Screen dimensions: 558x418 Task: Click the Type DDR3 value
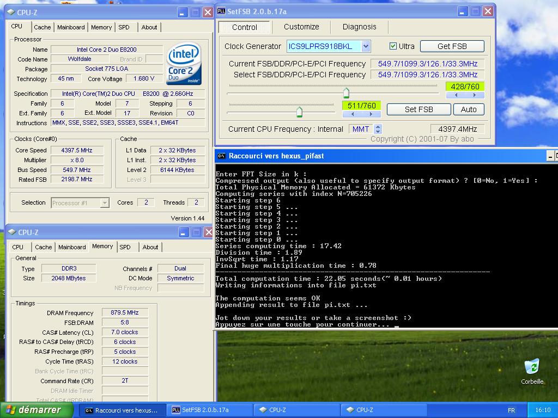(x=69, y=268)
